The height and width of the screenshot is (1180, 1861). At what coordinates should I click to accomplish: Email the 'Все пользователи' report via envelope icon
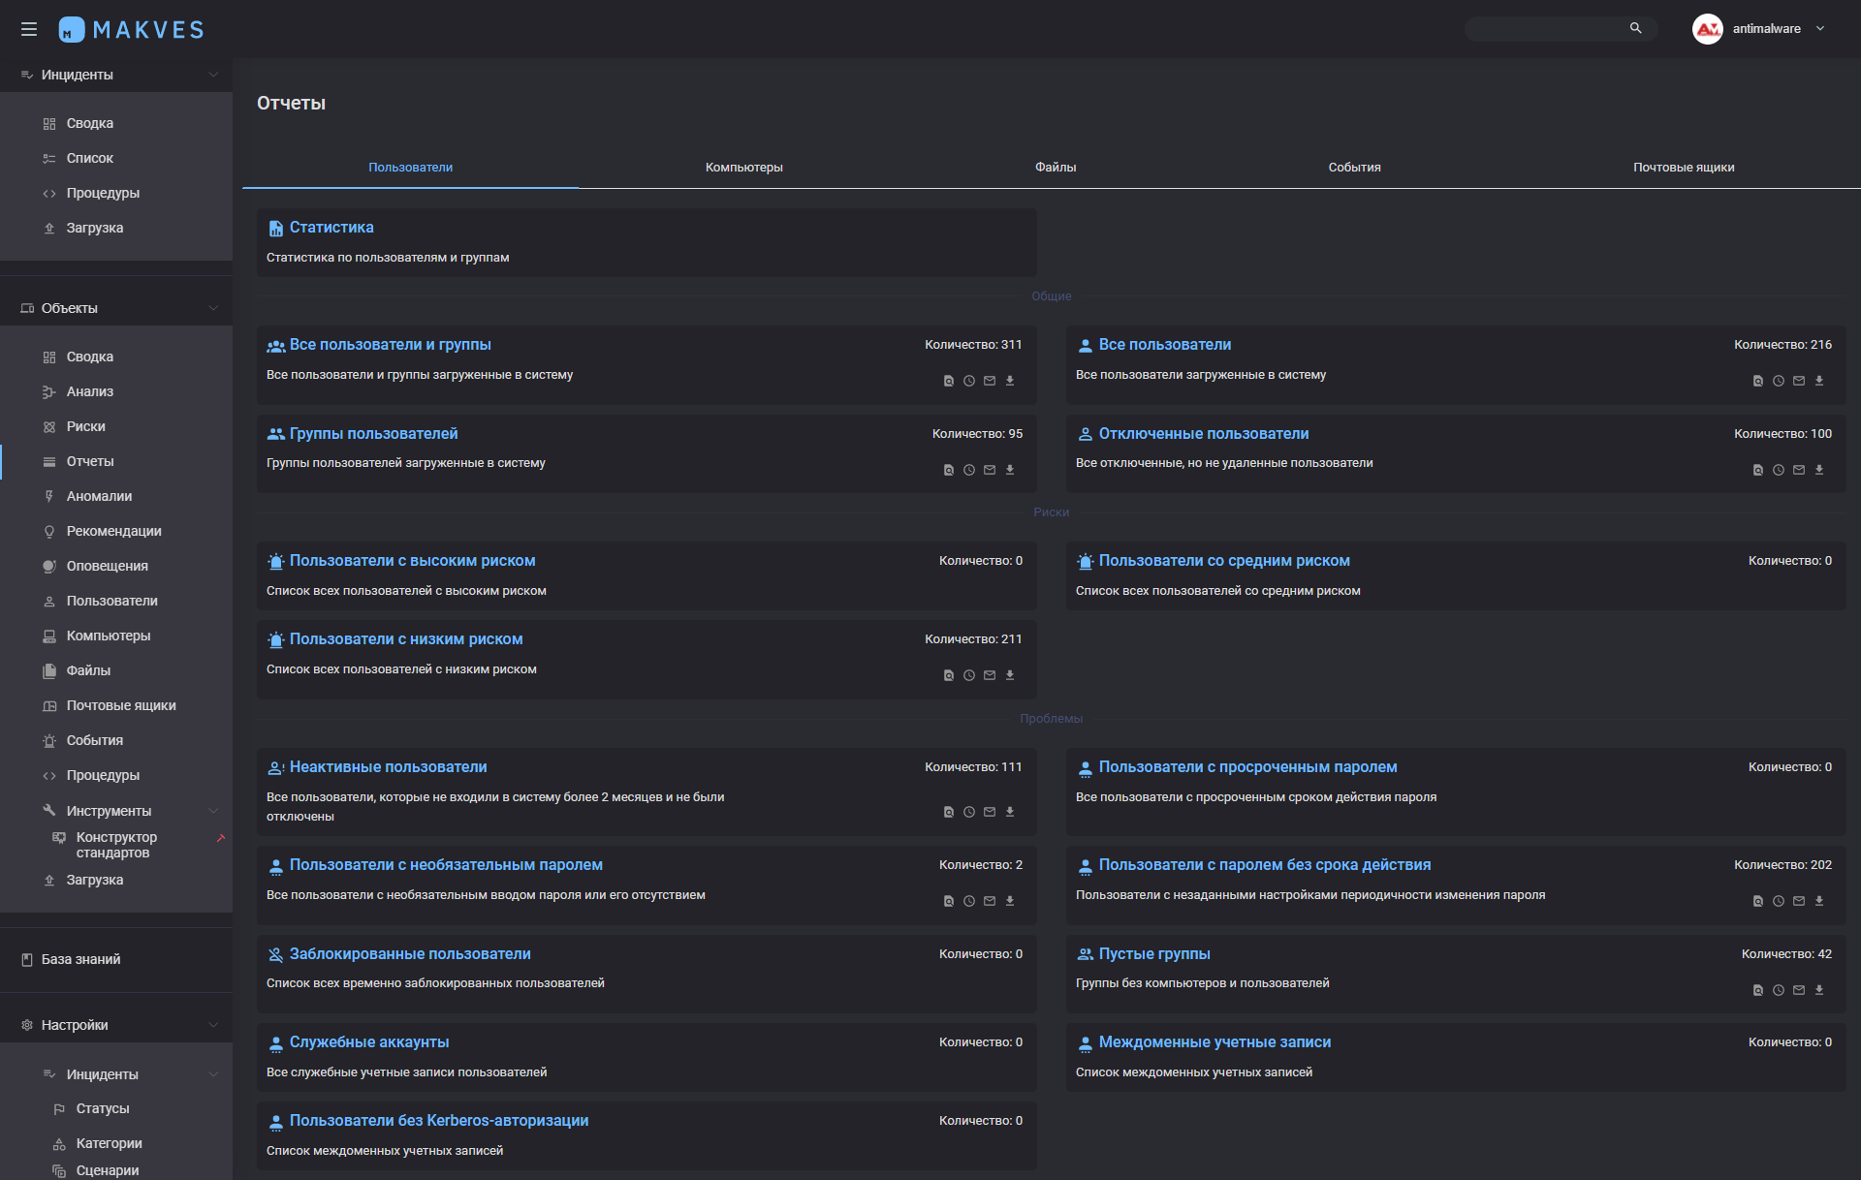click(x=1799, y=381)
